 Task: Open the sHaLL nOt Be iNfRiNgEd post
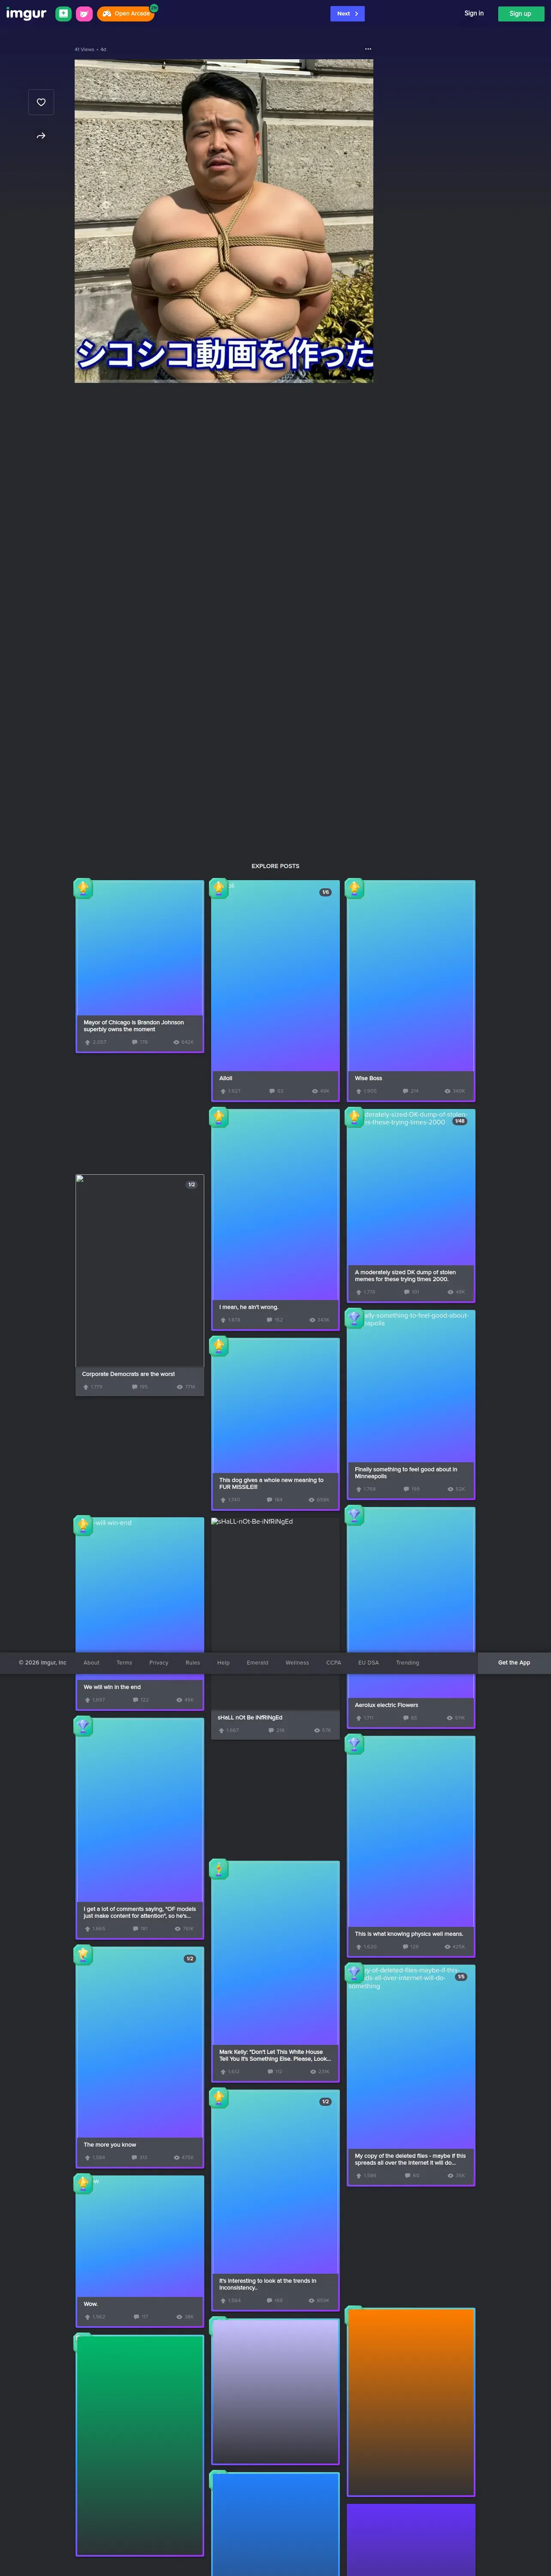click(275, 1628)
